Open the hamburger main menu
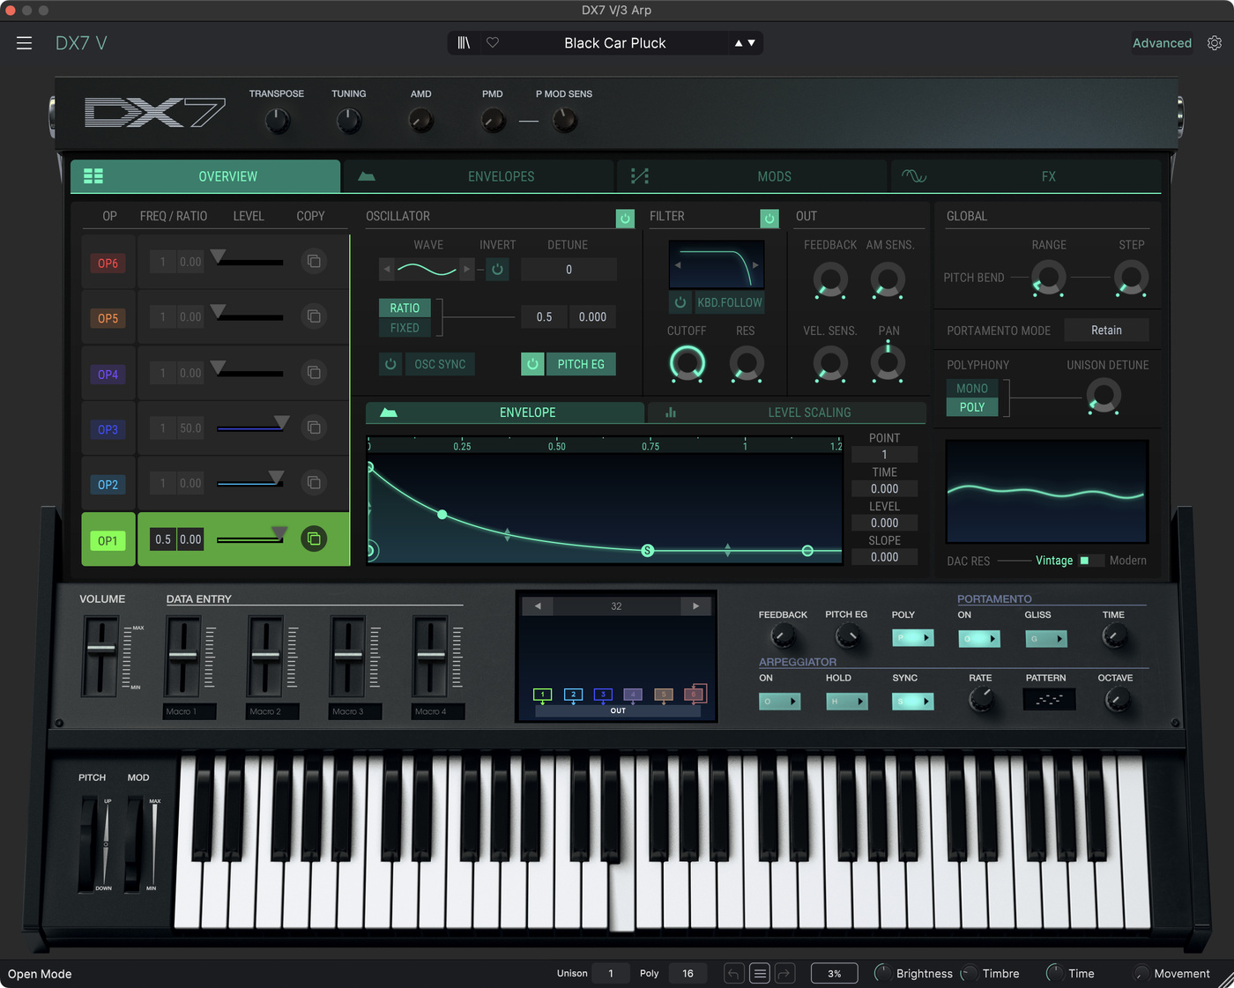The image size is (1234, 988). pyautogui.click(x=24, y=43)
